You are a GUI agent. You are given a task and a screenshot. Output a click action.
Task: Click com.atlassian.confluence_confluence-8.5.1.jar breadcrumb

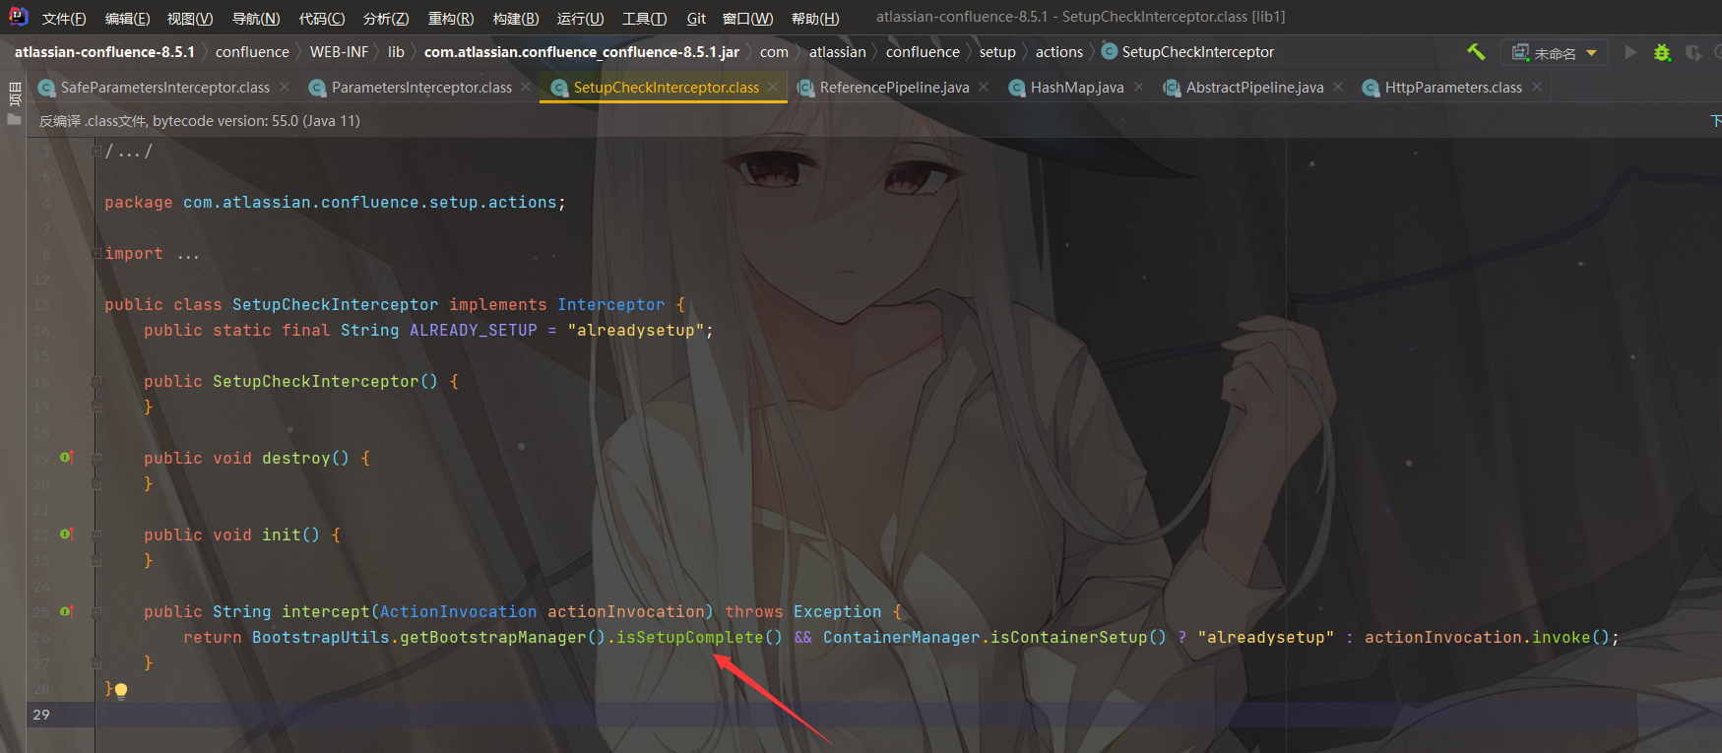click(582, 52)
